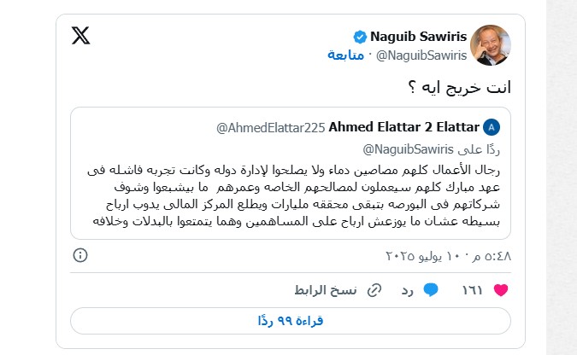Click the Ahmed Elattar 2 Elattar name
The image size is (577, 355).
click(x=403, y=127)
